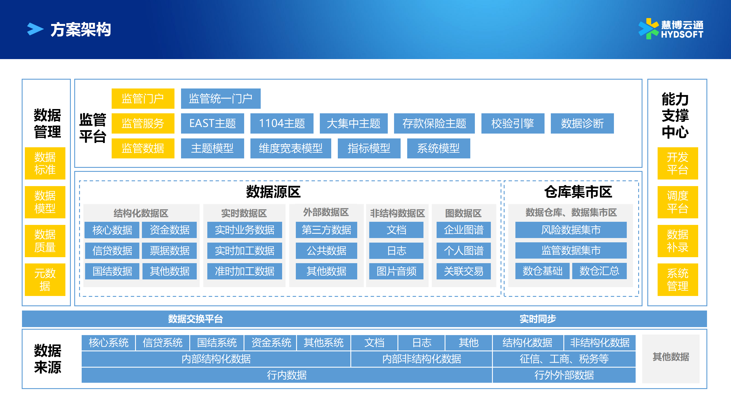
Task: Click the 监管统一门户 box
Action: tap(220, 98)
